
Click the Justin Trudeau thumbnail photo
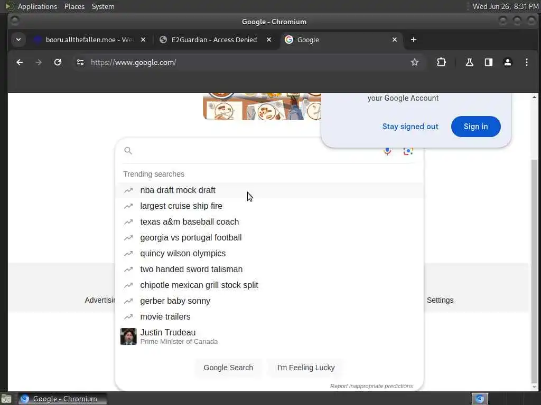(128, 336)
